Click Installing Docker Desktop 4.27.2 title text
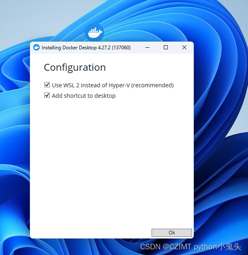The width and height of the screenshot is (248, 255). click(86, 48)
